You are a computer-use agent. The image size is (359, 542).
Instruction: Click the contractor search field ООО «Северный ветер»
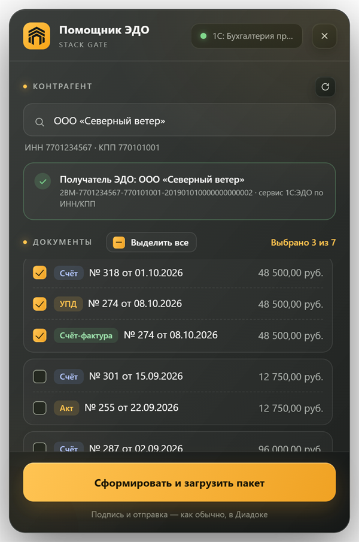(179, 120)
